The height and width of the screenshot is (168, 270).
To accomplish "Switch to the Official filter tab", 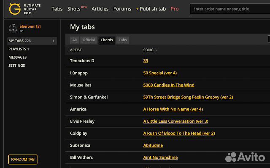I will [x=89, y=40].
